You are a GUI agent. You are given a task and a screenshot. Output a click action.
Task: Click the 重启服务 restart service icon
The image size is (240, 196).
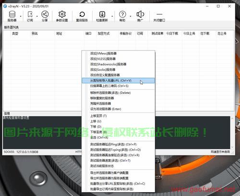click(82, 16)
